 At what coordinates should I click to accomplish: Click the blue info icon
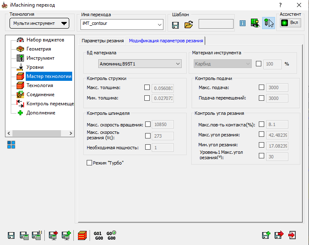243,23
